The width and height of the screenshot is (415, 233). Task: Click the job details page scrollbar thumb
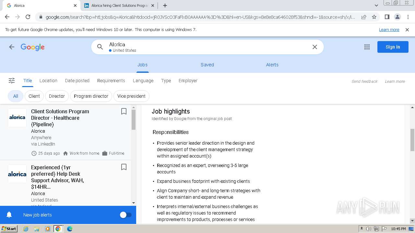412,139
